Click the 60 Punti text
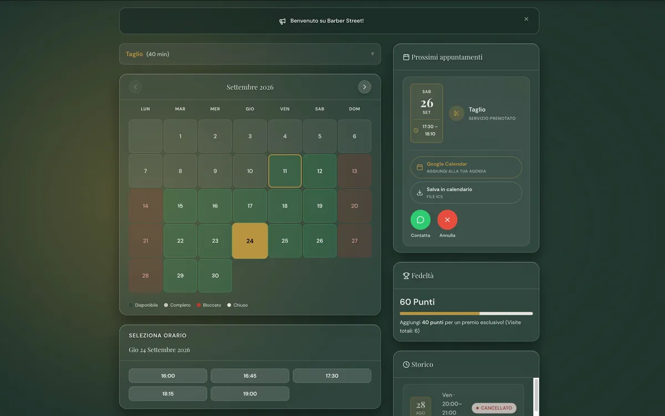Image resolution: width=665 pixels, height=416 pixels. tap(417, 302)
